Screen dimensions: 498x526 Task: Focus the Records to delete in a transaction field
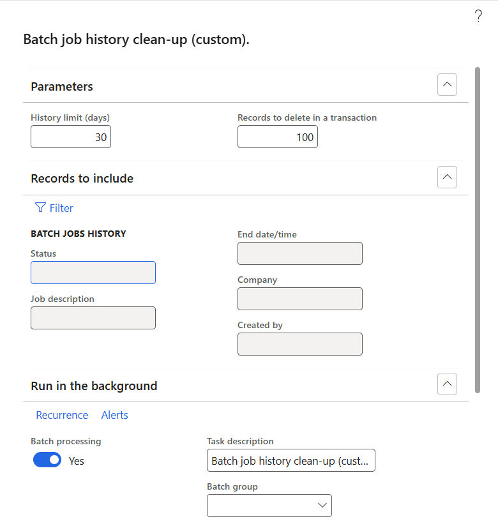278,137
